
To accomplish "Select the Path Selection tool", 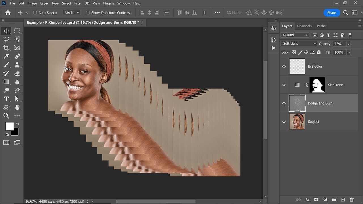I will click(17, 99).
